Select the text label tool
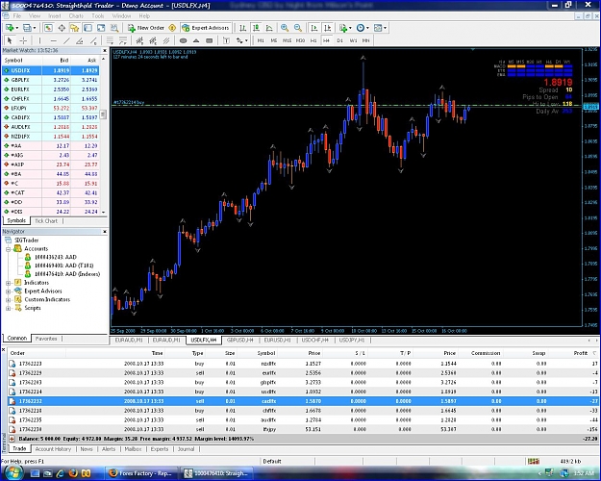Screen dimensions: 601x481 click(226, 40)
